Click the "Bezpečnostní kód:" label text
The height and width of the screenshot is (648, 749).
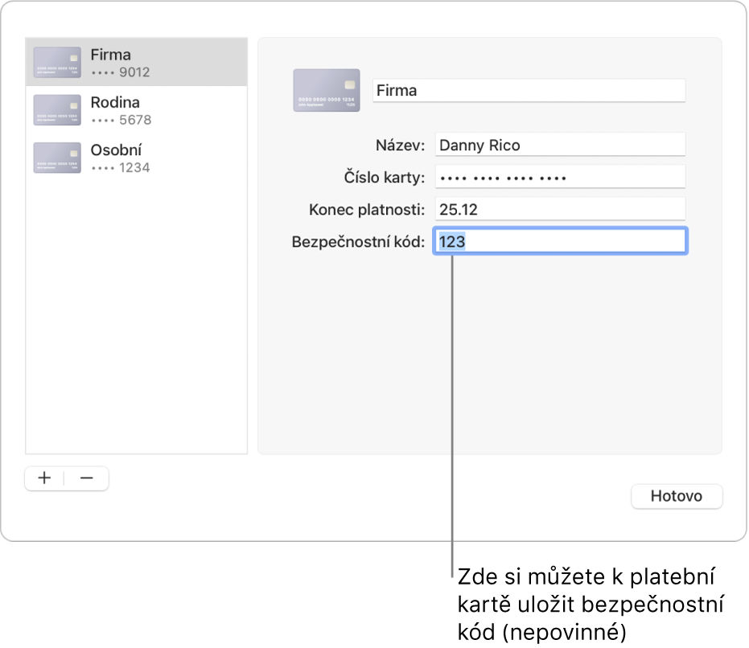[x=358, y=241]
